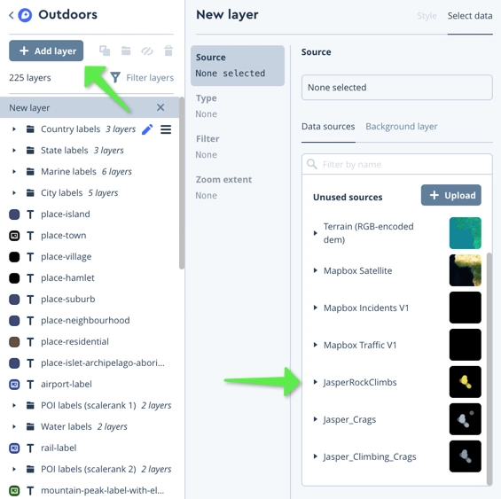
Task: Click the Filter by name search field
Action: click(397, 165)
